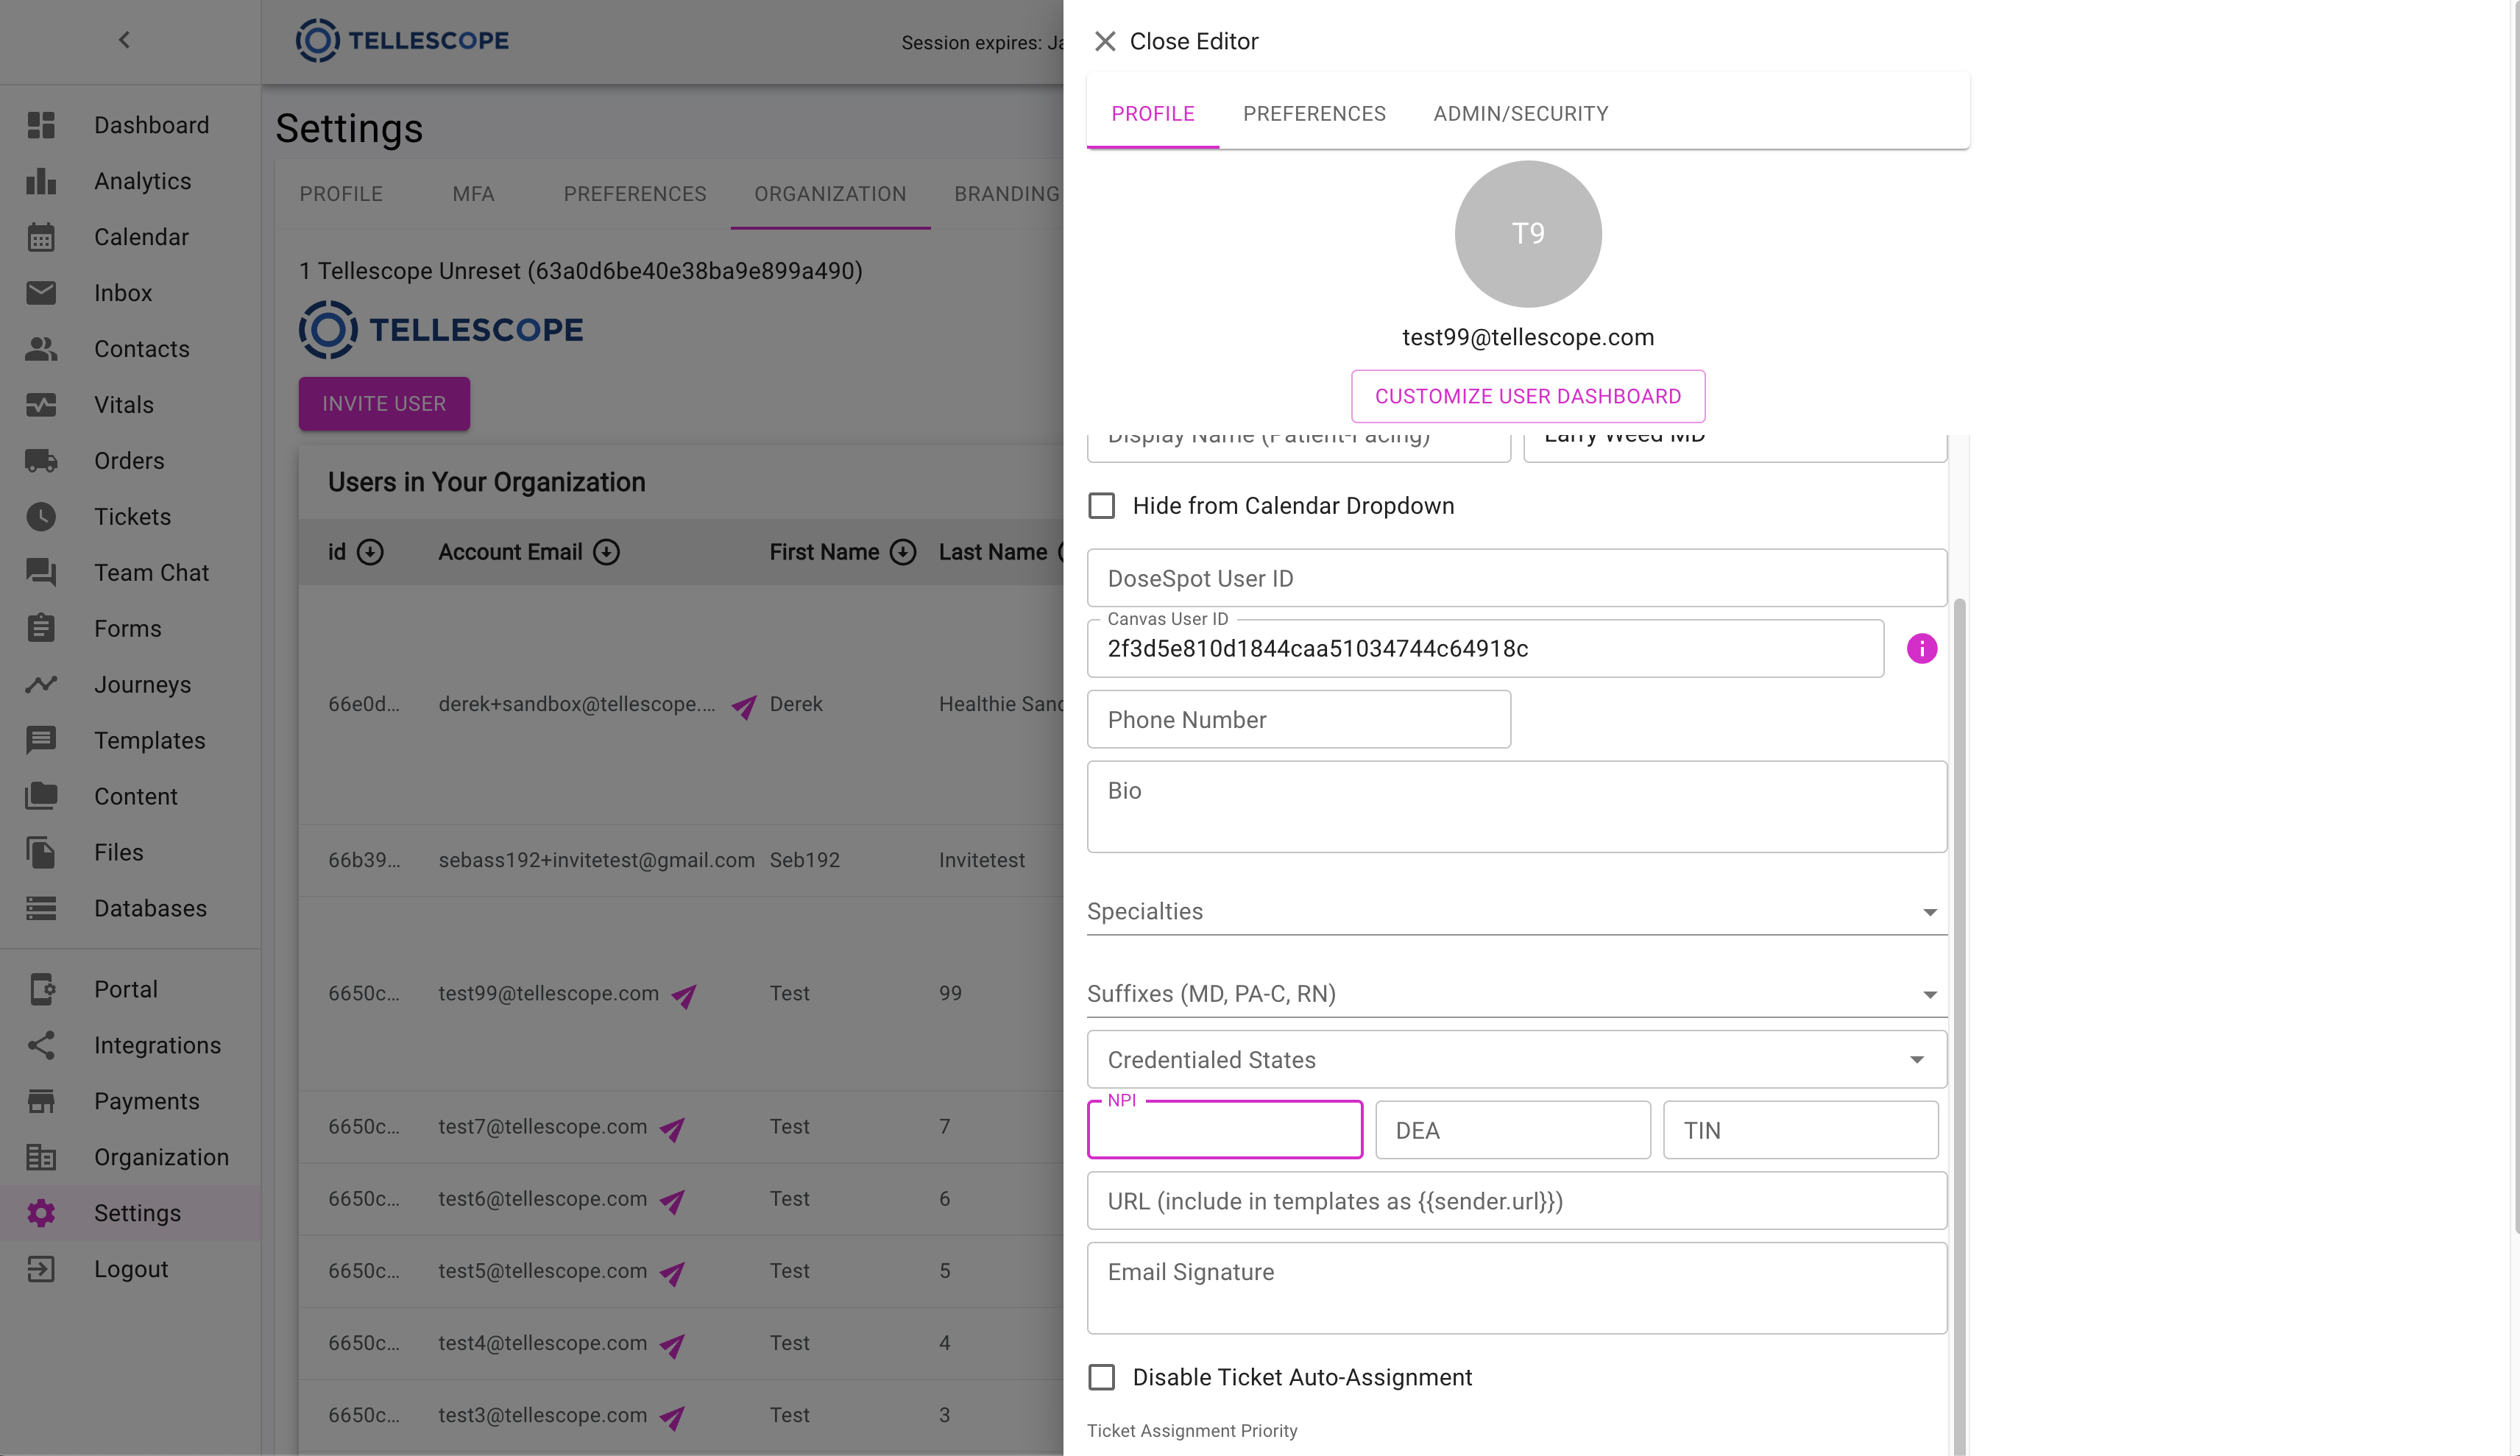The image size is (2520, 1456).
Task: Click the T9 user avatar
Action: pyautogui.click(x=1527, y=234)
